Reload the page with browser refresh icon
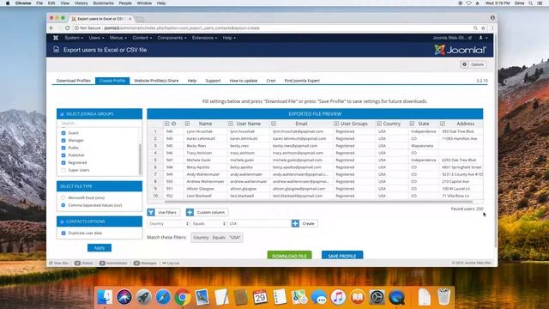Viewport: 549px width, 309px height. 67,28
